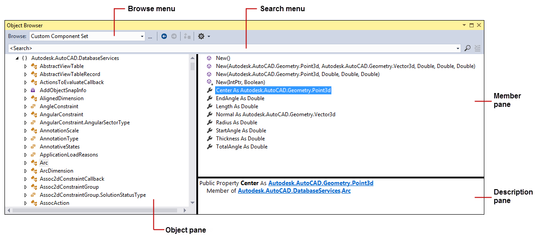This screenshot has height=237, width=538.
Task: Click the ellipsis edit component set button
Action: pyautogui.click(x=150, y=37)
